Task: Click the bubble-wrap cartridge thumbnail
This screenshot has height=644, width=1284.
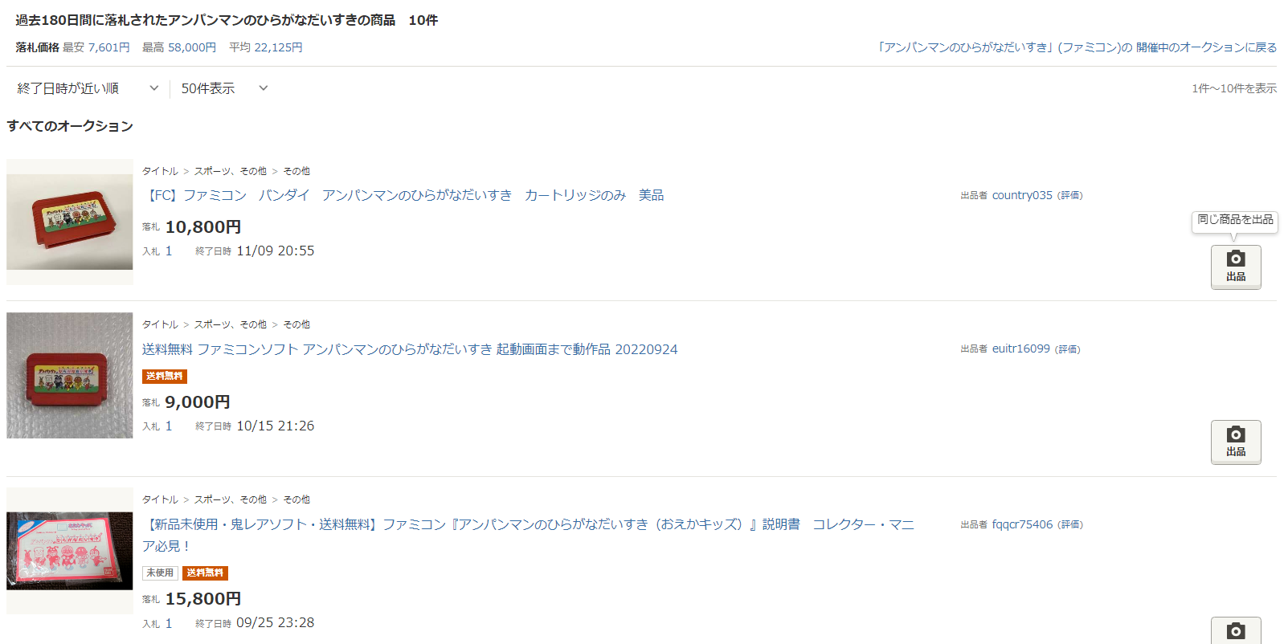Action: pyautogui.click(x=70, y=375)
